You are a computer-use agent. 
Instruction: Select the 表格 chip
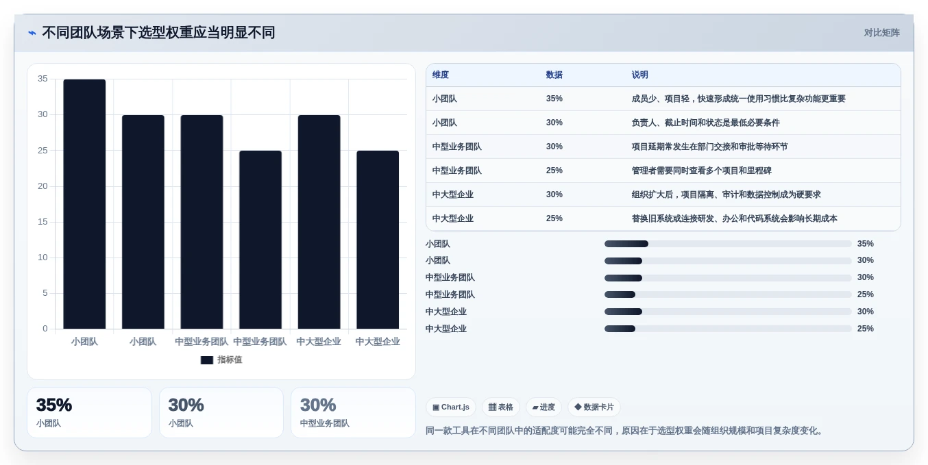pyautogui.click(x=501, y=407)
